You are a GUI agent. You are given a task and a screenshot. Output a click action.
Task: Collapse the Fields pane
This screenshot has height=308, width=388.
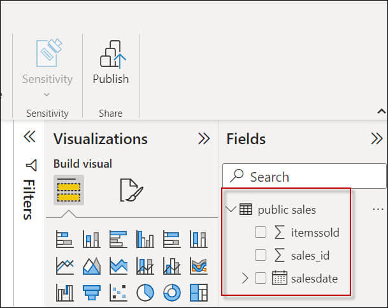click(377, 139)
